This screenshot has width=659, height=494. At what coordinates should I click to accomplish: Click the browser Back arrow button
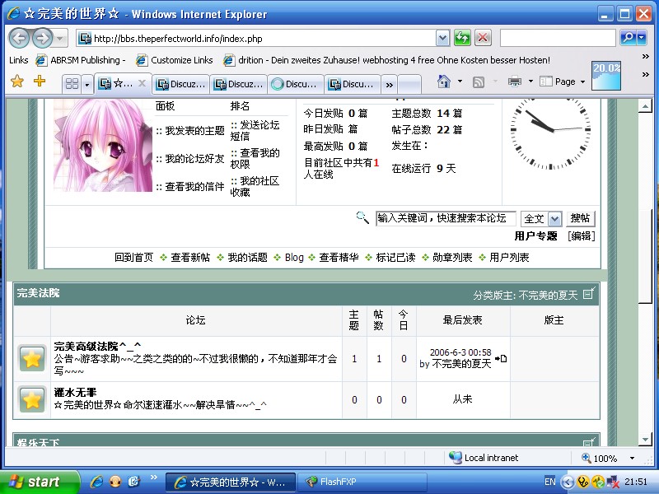tap(19, 39)
